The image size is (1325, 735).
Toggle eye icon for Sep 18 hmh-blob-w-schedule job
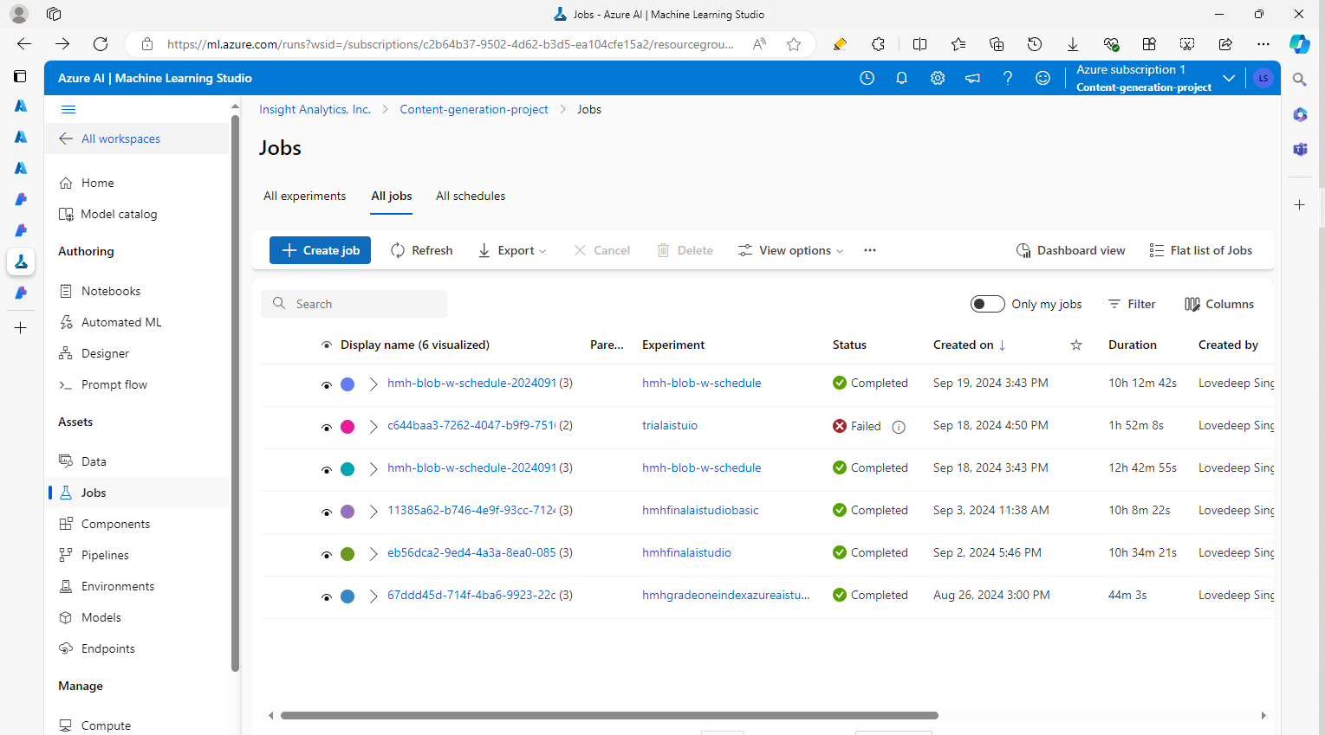(x=327, y=470)
